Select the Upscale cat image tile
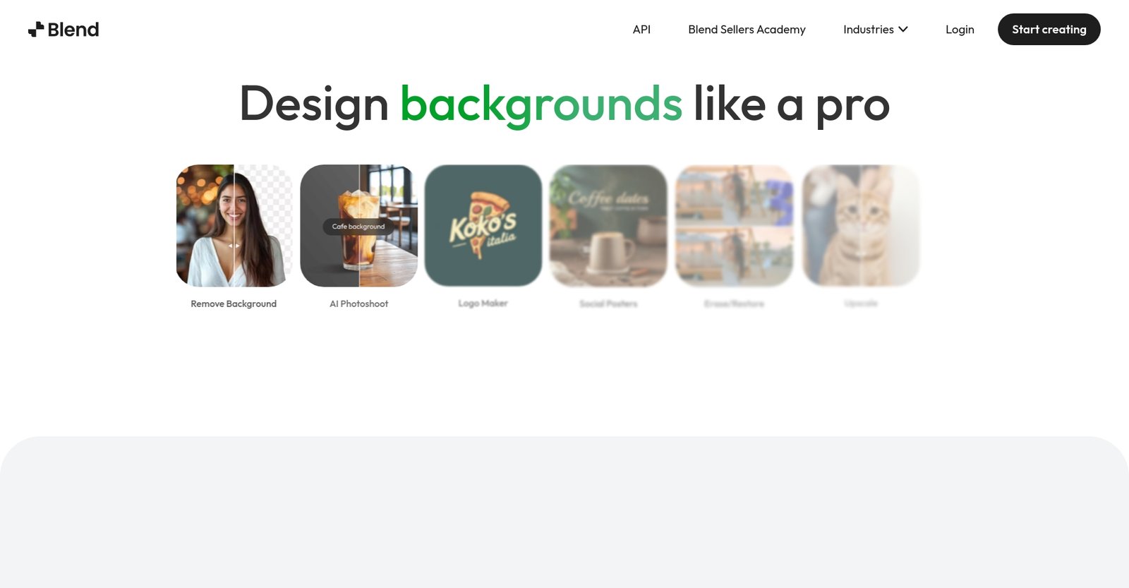The image size is (1129, 588). [861, 226]
